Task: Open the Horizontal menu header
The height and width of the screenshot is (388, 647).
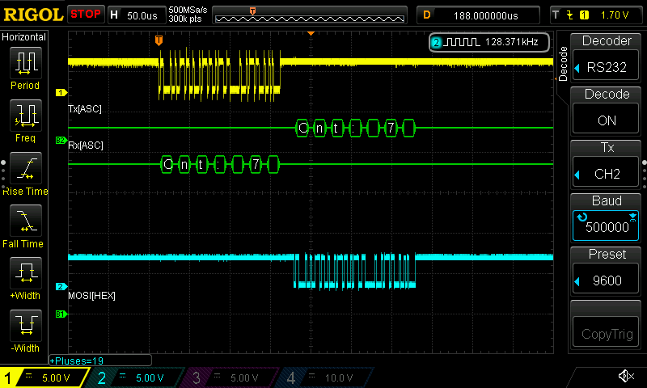Action: (x=24, y=37)
